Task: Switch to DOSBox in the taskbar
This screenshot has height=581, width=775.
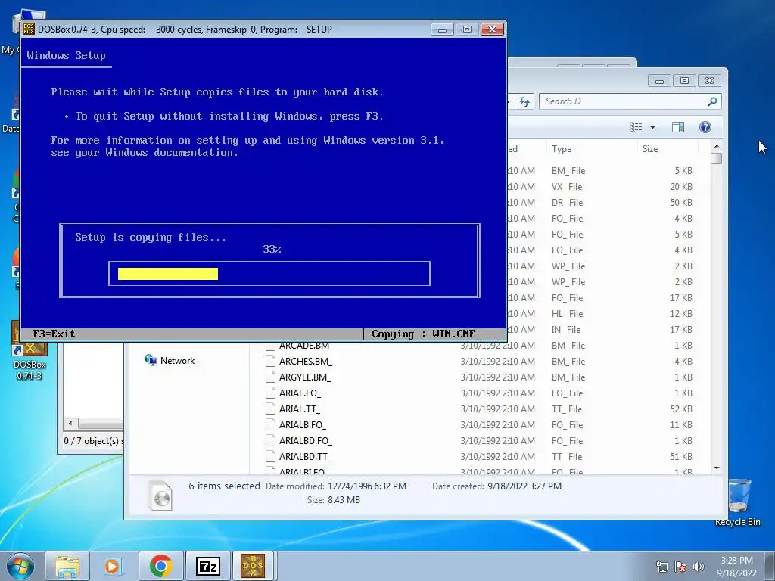Action: pos(253,566)
